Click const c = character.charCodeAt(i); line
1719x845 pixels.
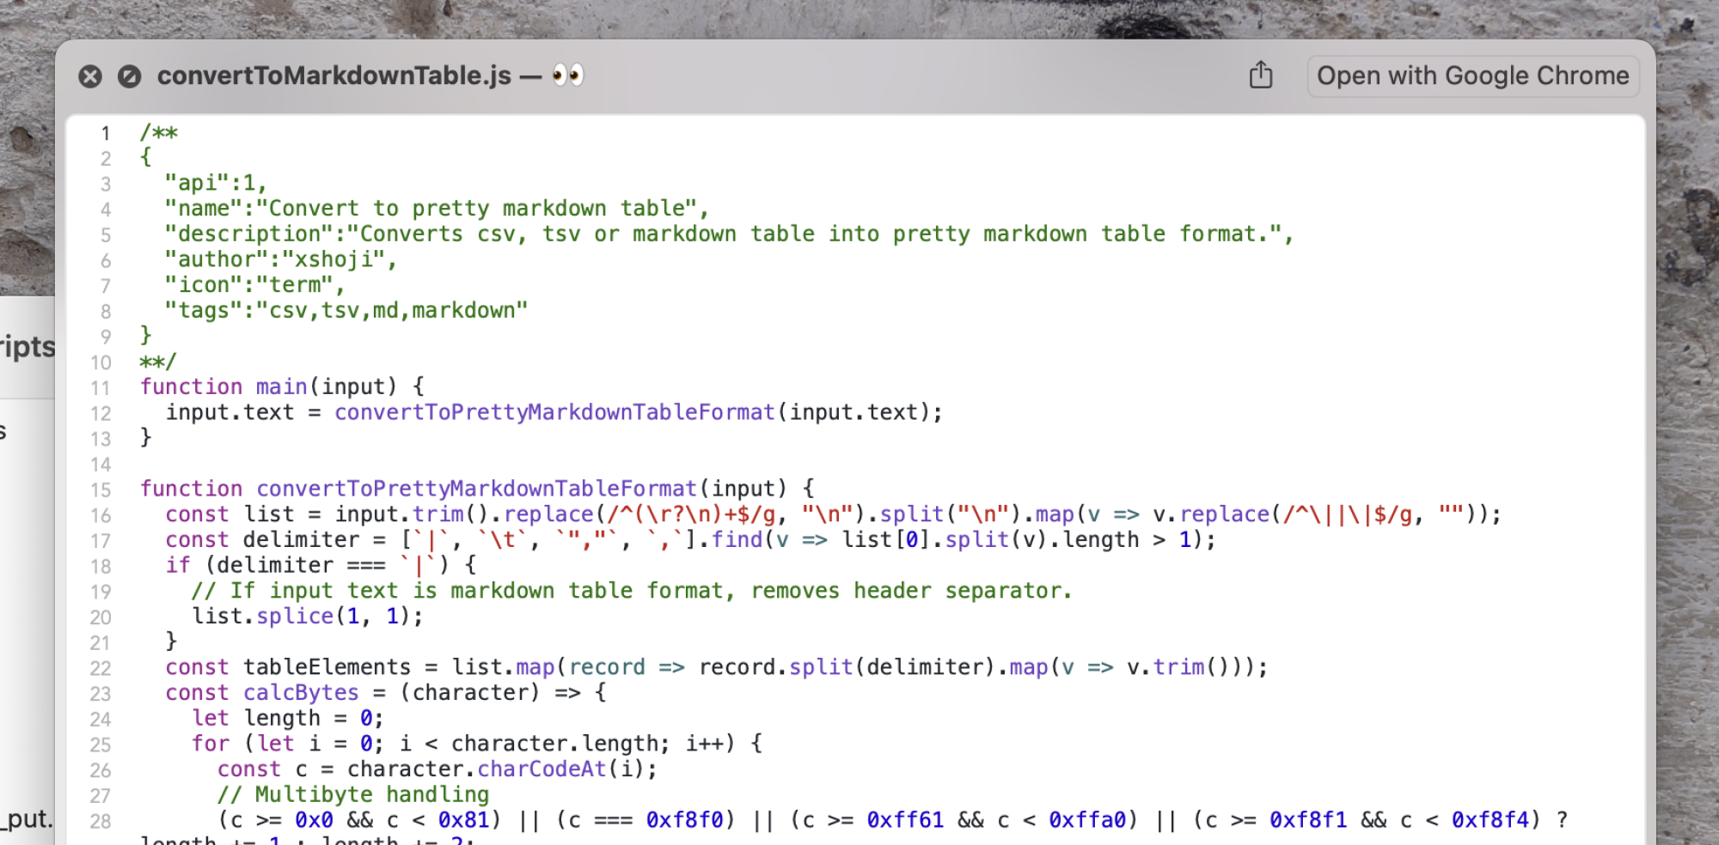437,769
